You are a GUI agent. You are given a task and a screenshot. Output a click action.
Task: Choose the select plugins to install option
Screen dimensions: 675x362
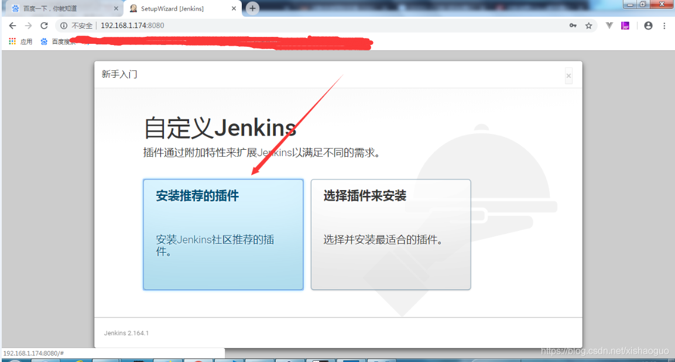(x=391, y=235)
